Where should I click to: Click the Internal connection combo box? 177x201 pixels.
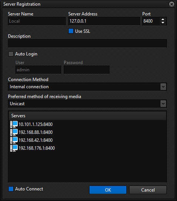pos(87,87)
